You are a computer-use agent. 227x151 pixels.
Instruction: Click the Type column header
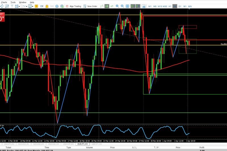click(69, 147)
